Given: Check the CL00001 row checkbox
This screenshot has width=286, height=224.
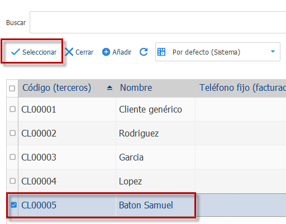Looking at the screenshot, I should point(12,109).
